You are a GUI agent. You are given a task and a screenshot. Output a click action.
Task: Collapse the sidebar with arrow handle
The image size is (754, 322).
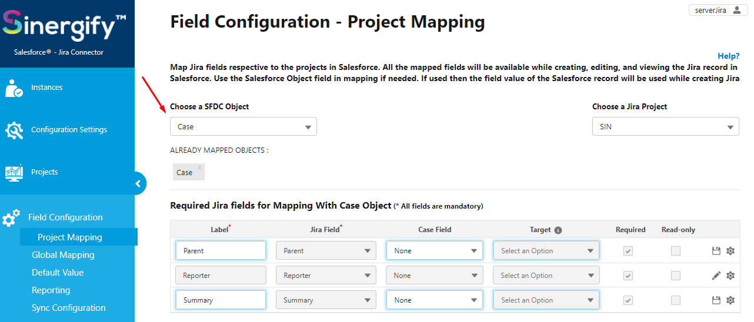[138, 183]
